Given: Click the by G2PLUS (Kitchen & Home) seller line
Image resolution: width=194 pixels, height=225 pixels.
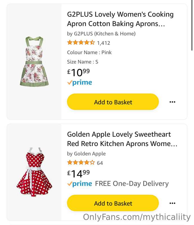Looking at the screenshot, I should coord(101,34).
